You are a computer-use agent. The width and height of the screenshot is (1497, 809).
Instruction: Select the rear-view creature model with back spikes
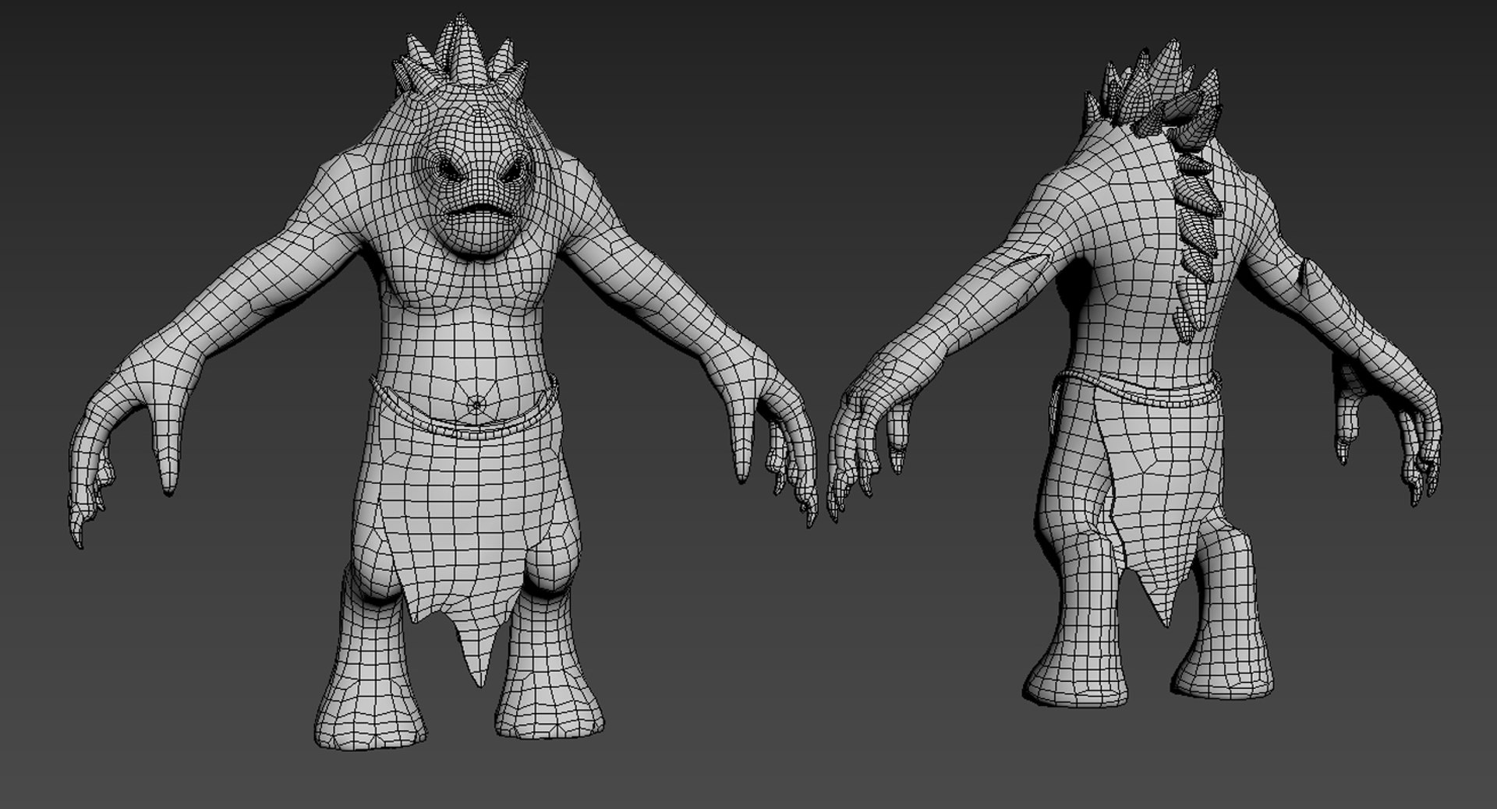point(1134,374)
